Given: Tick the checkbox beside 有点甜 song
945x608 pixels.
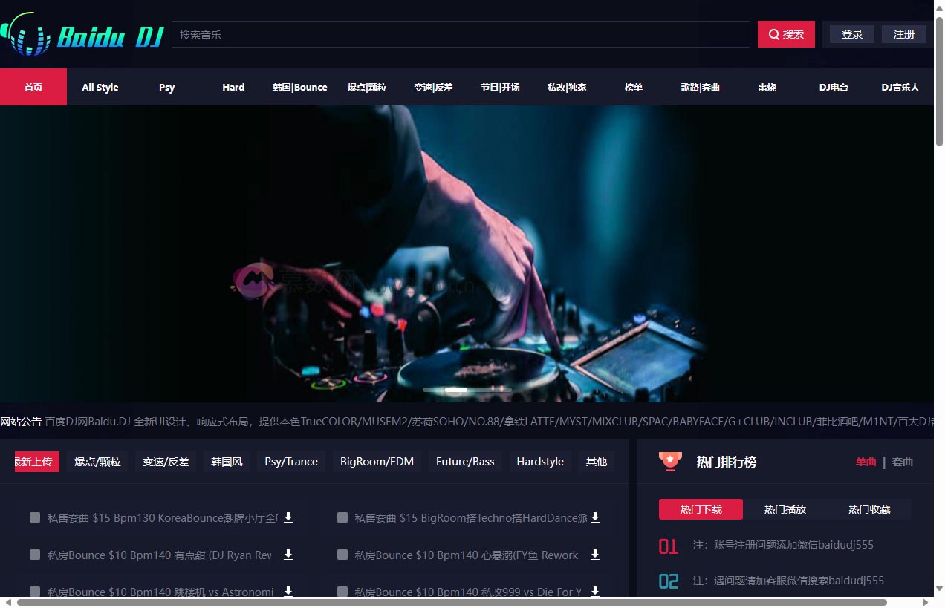Looking at the screenshot, I should click(x=34, y=555).
